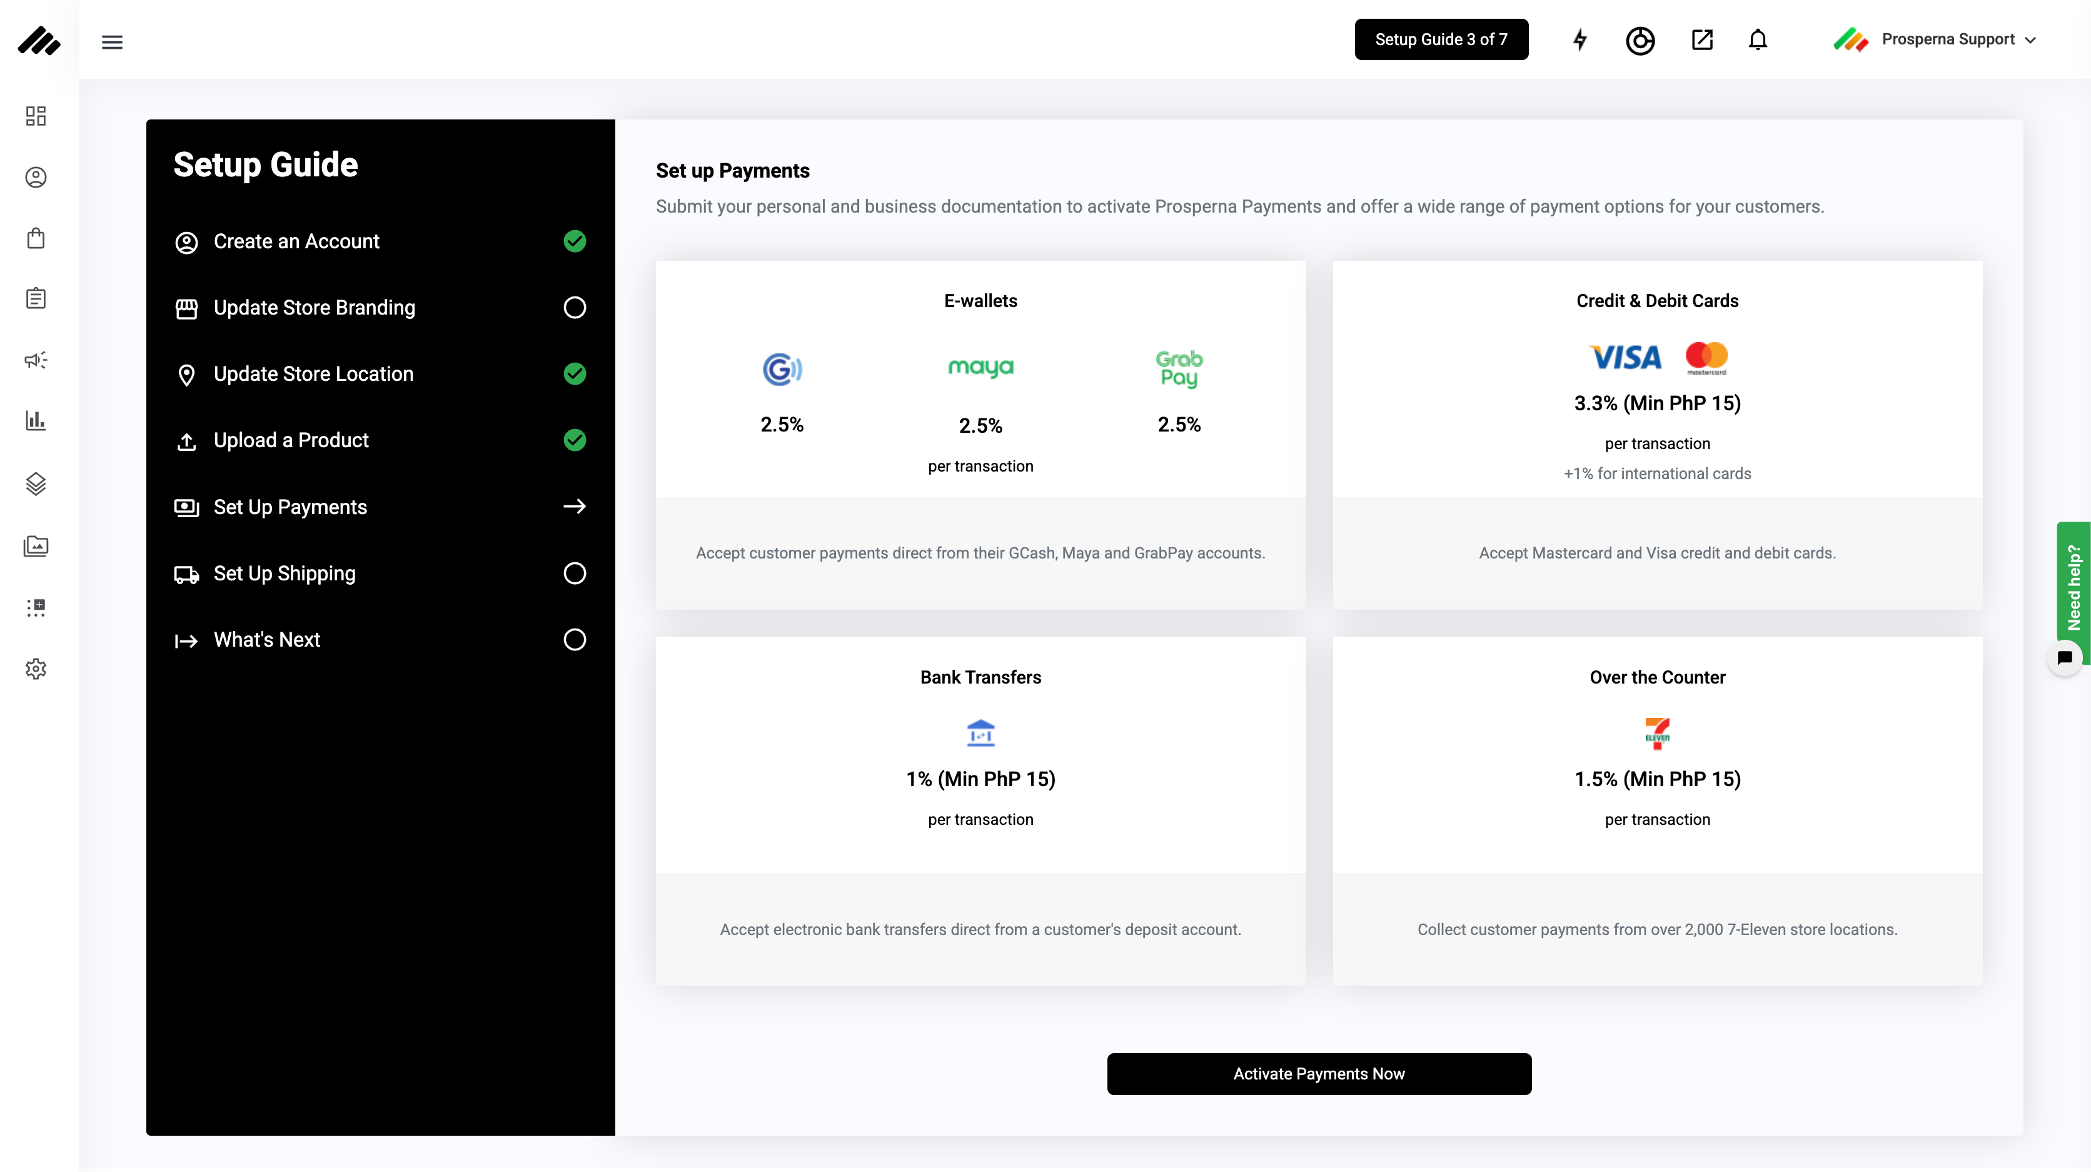This screenshot has height=1172, width=2091.
Task: Open the Set Up Payments arrow
Action: 575,507
